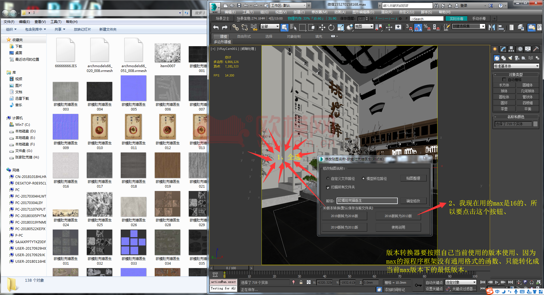The height and width of the screenshot is (295, 544).
Task: Click the Cameras category icon
Action: 517,58
